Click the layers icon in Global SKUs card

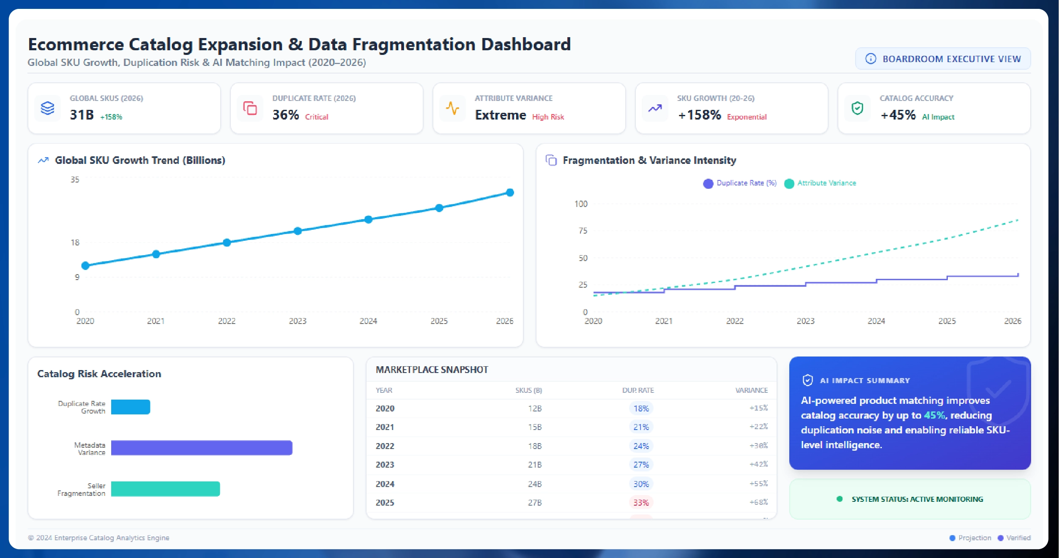pos(47,108)
